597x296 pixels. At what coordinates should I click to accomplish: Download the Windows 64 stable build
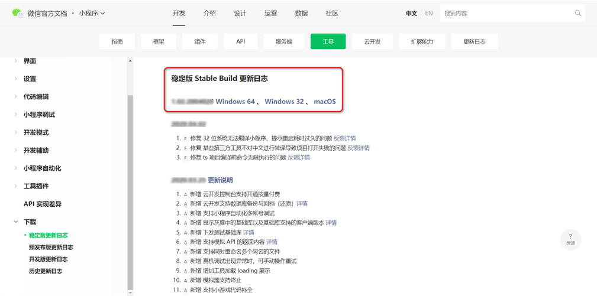pyautogui.click(x=235, y=102)
